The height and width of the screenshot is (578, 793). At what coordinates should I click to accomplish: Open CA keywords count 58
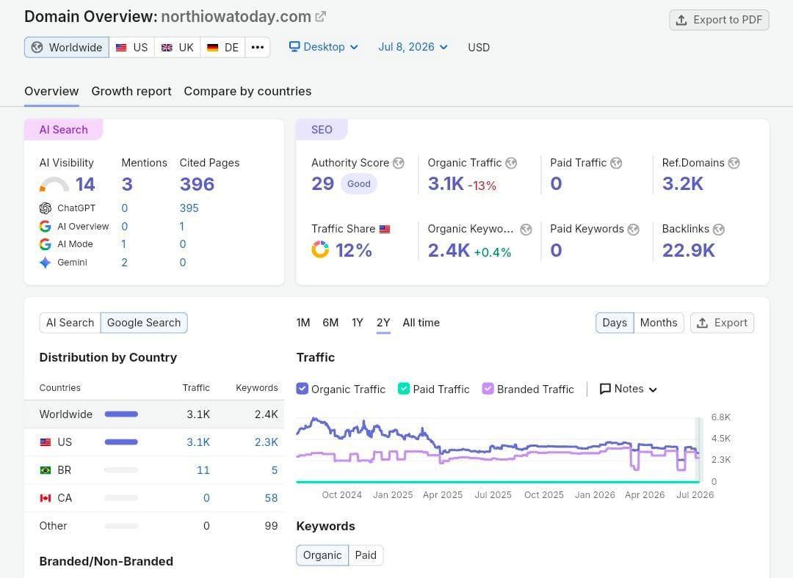271,498
